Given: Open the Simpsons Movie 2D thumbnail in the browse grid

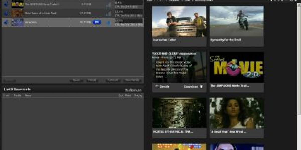Looking at the screenshot, I should pyautogui.click(x=237, y=67).
